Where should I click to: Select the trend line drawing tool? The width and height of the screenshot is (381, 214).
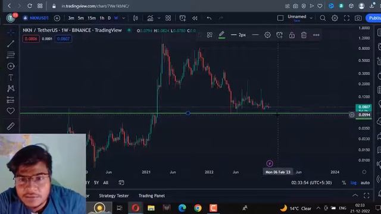(x=11, y=43)
